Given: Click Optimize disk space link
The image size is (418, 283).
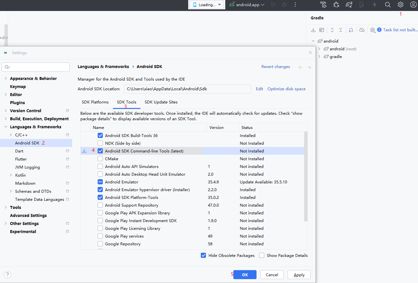Looking at the screenshot, I should click(x=287, y=89).
